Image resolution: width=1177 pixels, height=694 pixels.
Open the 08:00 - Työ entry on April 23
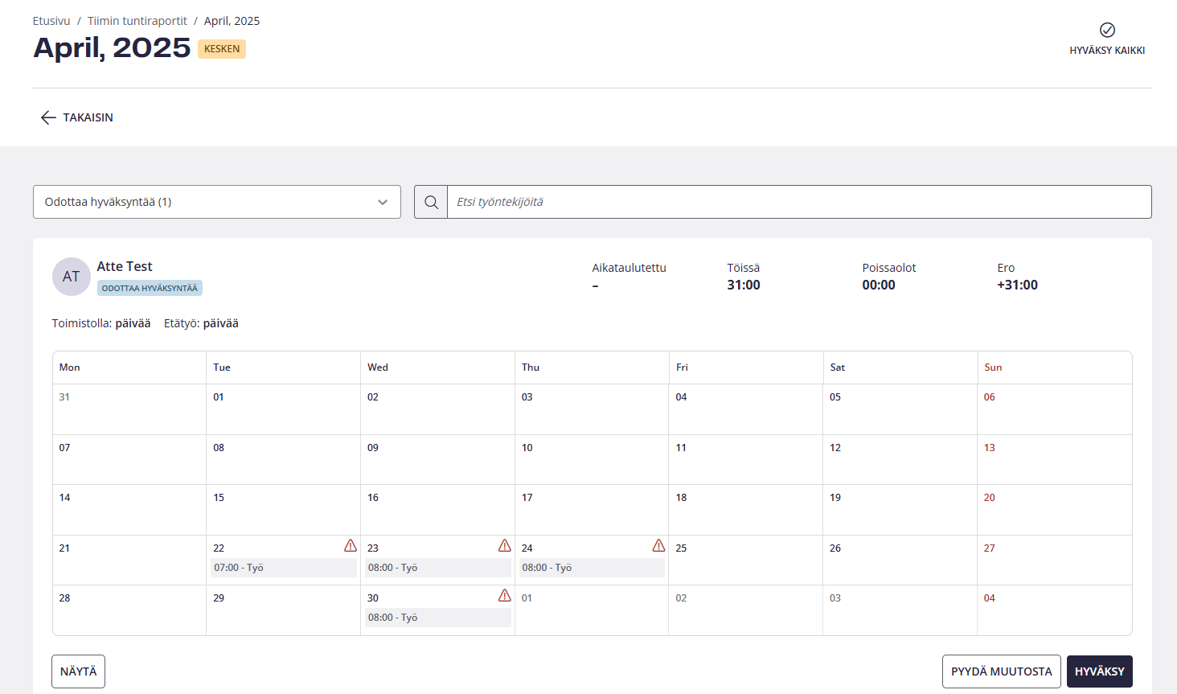click(x=438, y=568)
